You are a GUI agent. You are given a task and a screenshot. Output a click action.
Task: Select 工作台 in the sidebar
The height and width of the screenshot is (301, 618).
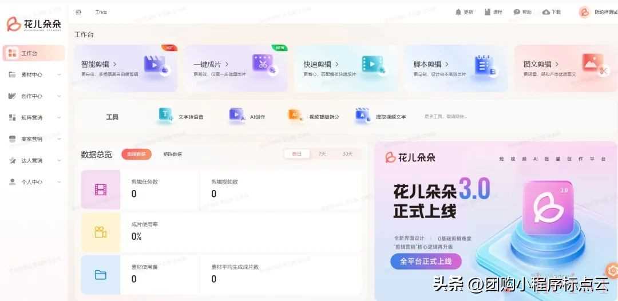[33, 53]
